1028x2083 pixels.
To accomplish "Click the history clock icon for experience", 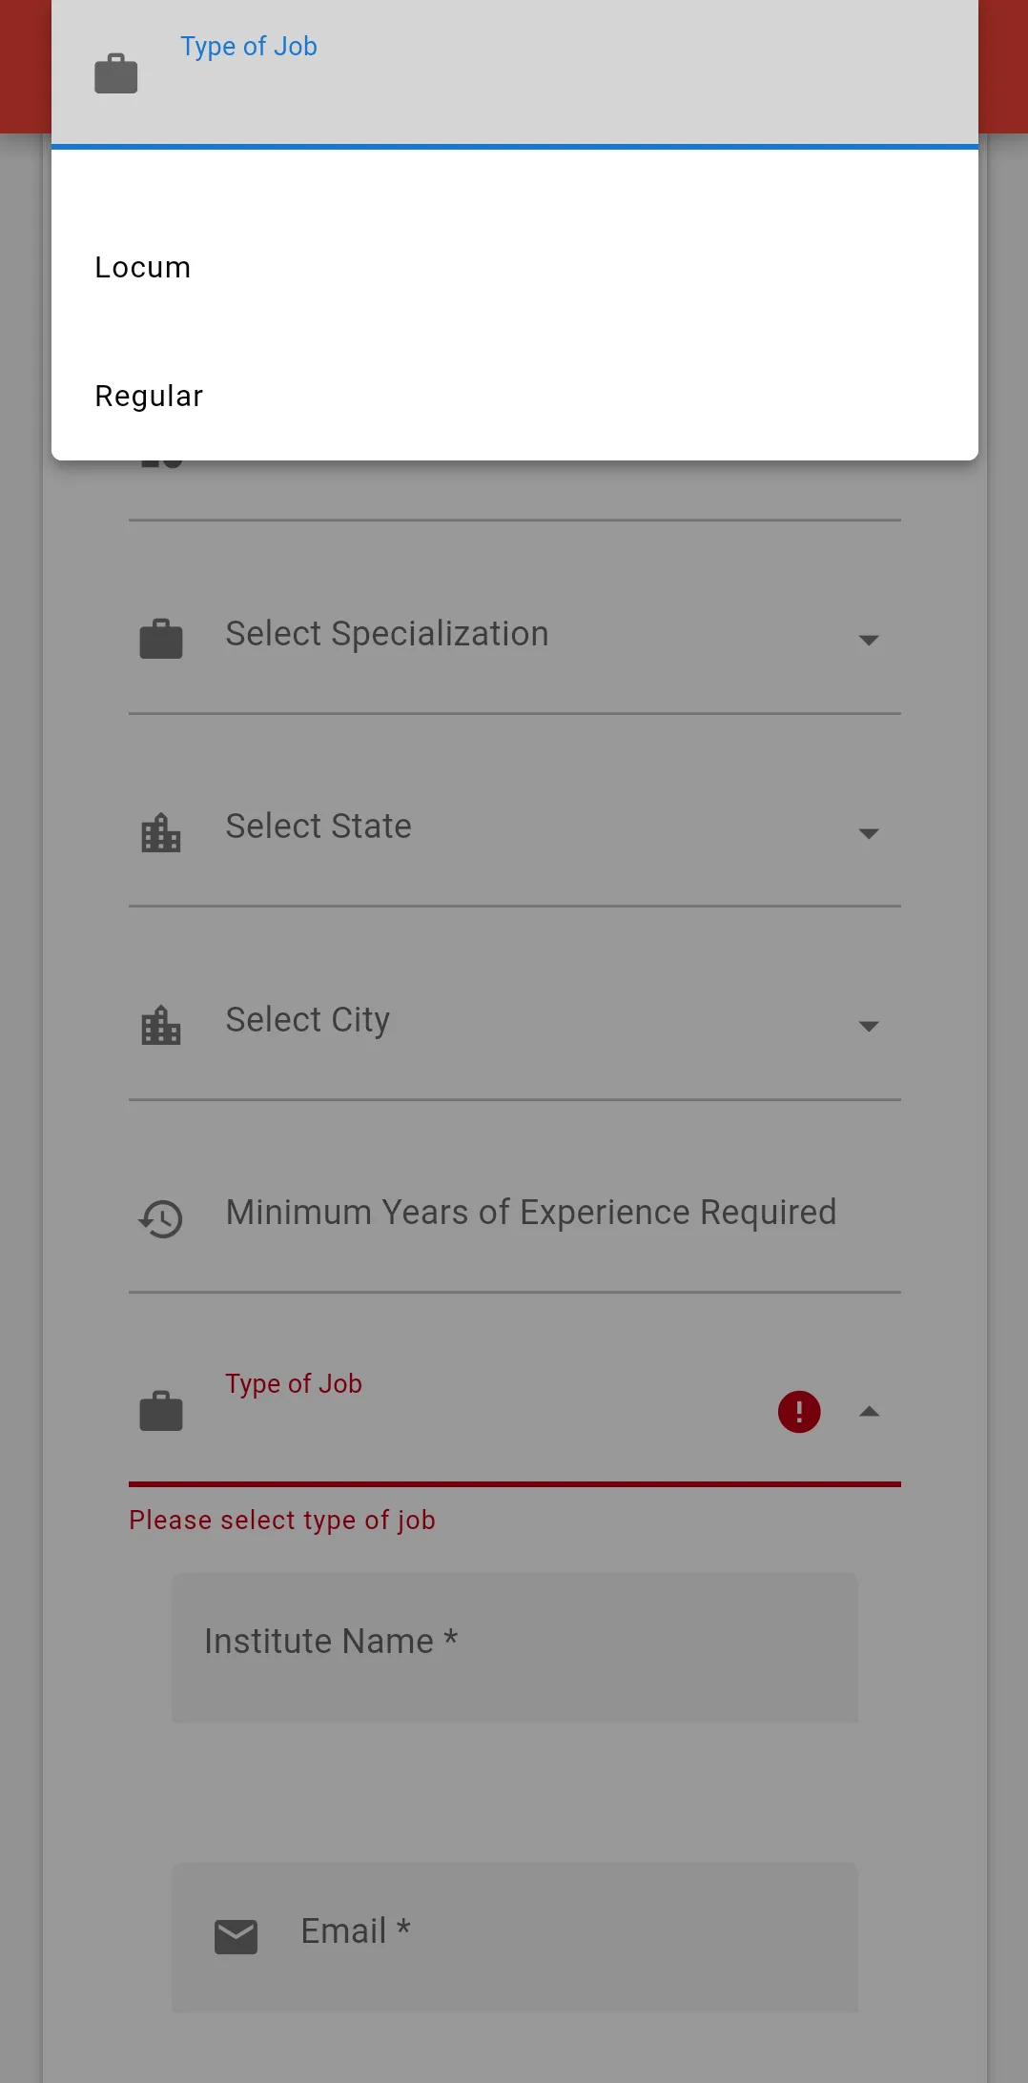I will [161, 1218].
